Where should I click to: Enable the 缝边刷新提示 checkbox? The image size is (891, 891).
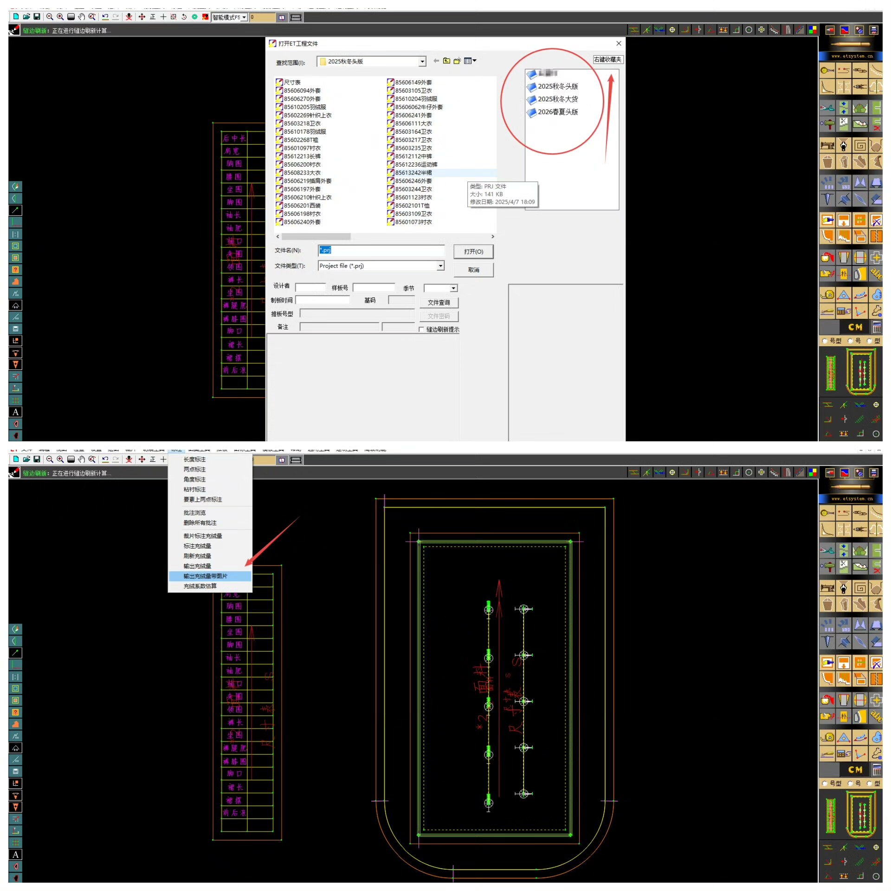pos(421,329)
